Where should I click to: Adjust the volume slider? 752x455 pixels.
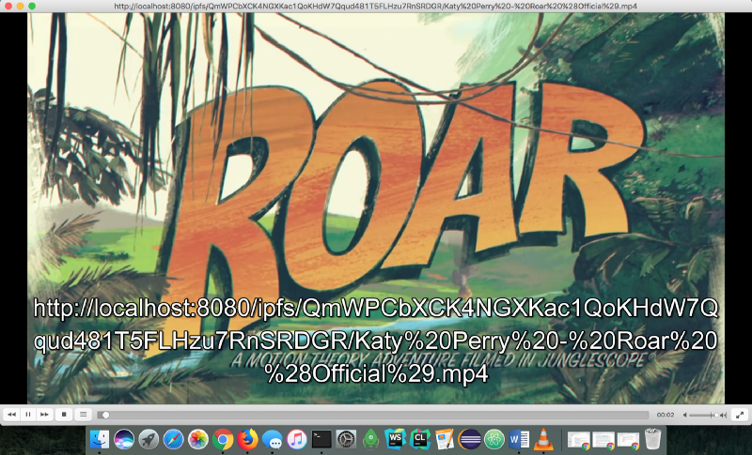(703, 415)
